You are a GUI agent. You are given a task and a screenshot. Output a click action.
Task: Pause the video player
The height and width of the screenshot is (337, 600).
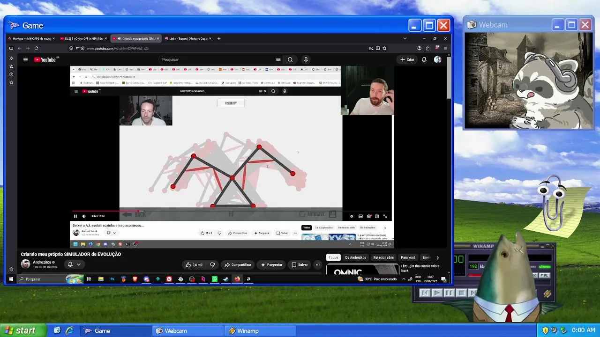click(75, 216)
